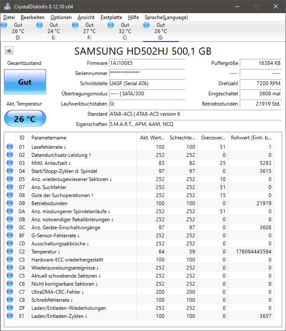
Task: Click status icon for Datendurchsatz-Leistung row
Action: [x=10, y=155]
